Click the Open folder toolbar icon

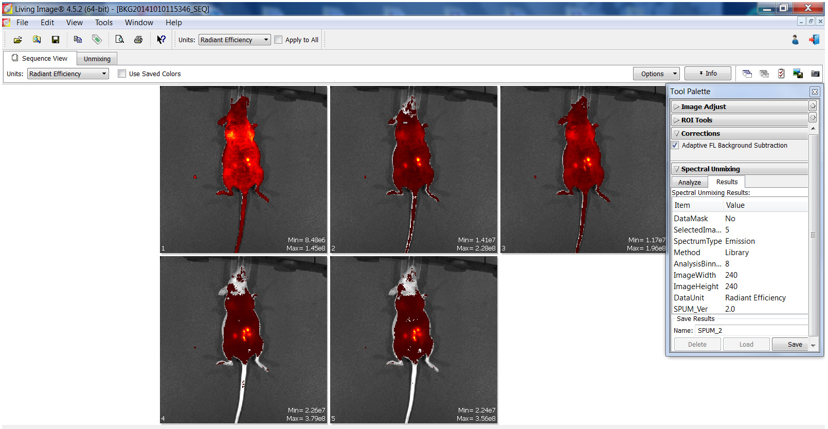[17, 40]
